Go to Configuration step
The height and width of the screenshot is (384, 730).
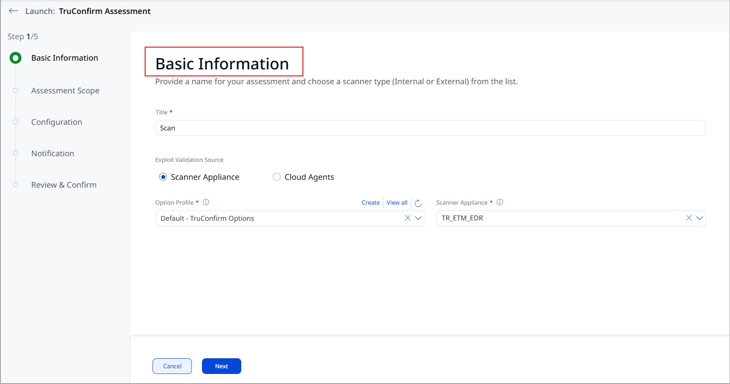coord(56,122)
